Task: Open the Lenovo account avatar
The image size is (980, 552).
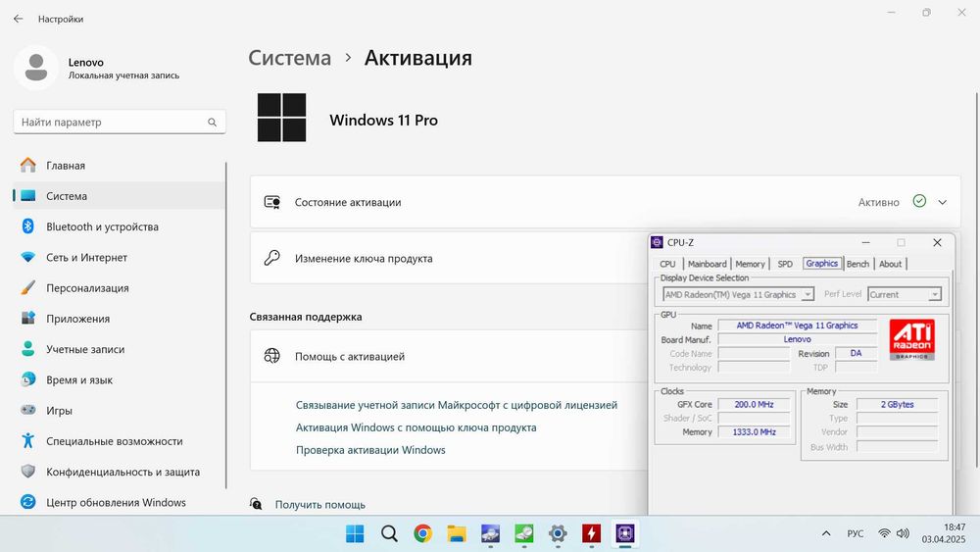Action: point(36,68)
